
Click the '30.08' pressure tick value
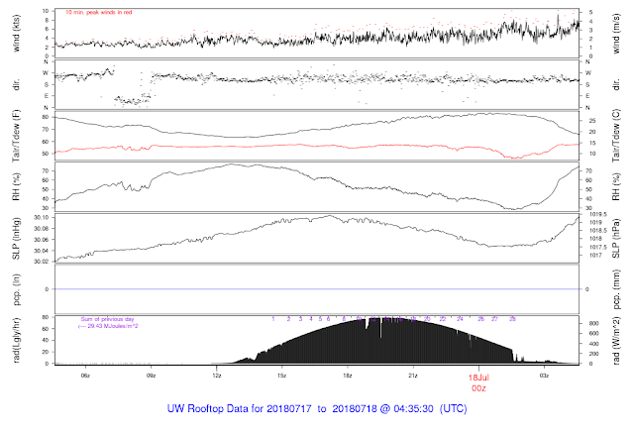42,229
